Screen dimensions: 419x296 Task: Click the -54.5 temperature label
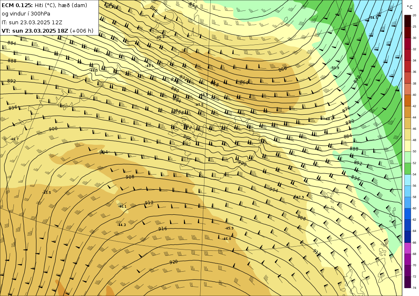click(374, 18)
